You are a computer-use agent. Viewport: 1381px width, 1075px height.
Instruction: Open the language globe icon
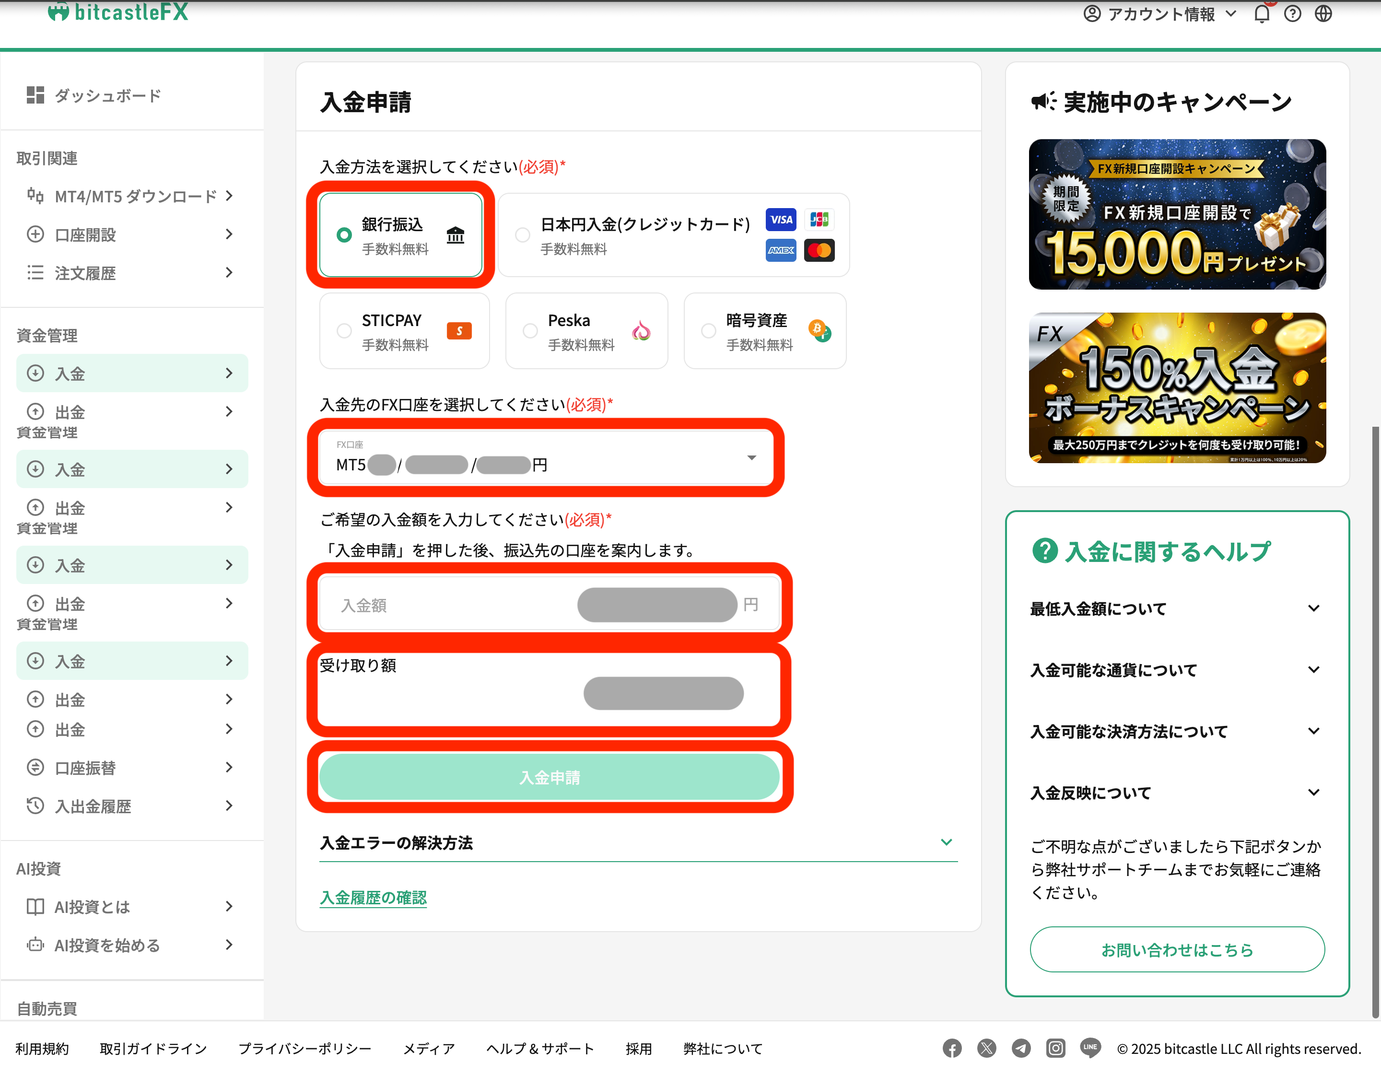click(x=1323, y=14)
